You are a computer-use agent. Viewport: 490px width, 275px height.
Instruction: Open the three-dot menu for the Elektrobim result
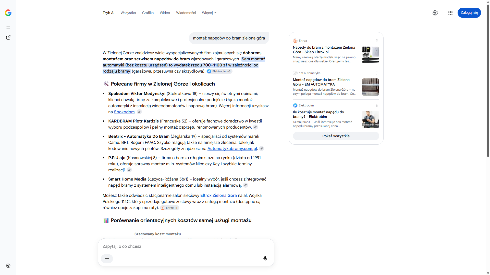(377, 105)
